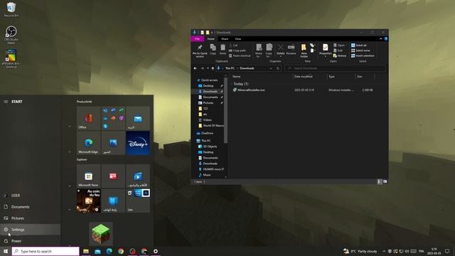
Task: Open the Explorer help question icon
Action: click(385, 38)
